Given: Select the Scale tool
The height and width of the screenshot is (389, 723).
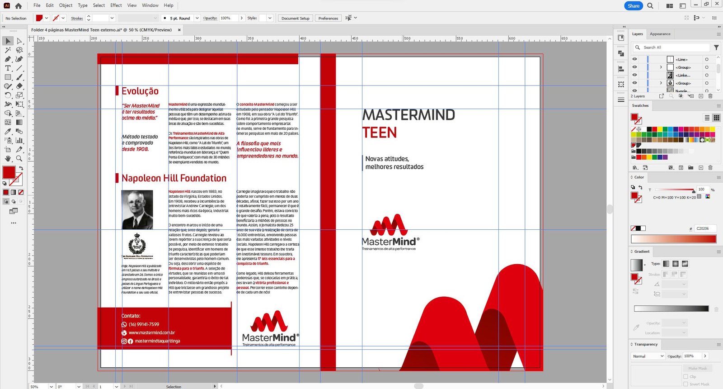Looking at the screenshot, I should [x=19, y=95].
